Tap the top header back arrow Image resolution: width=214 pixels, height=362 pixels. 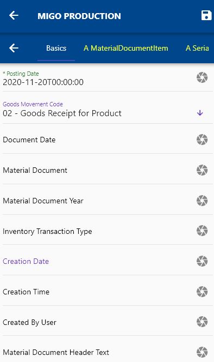[x=14, y=15]
